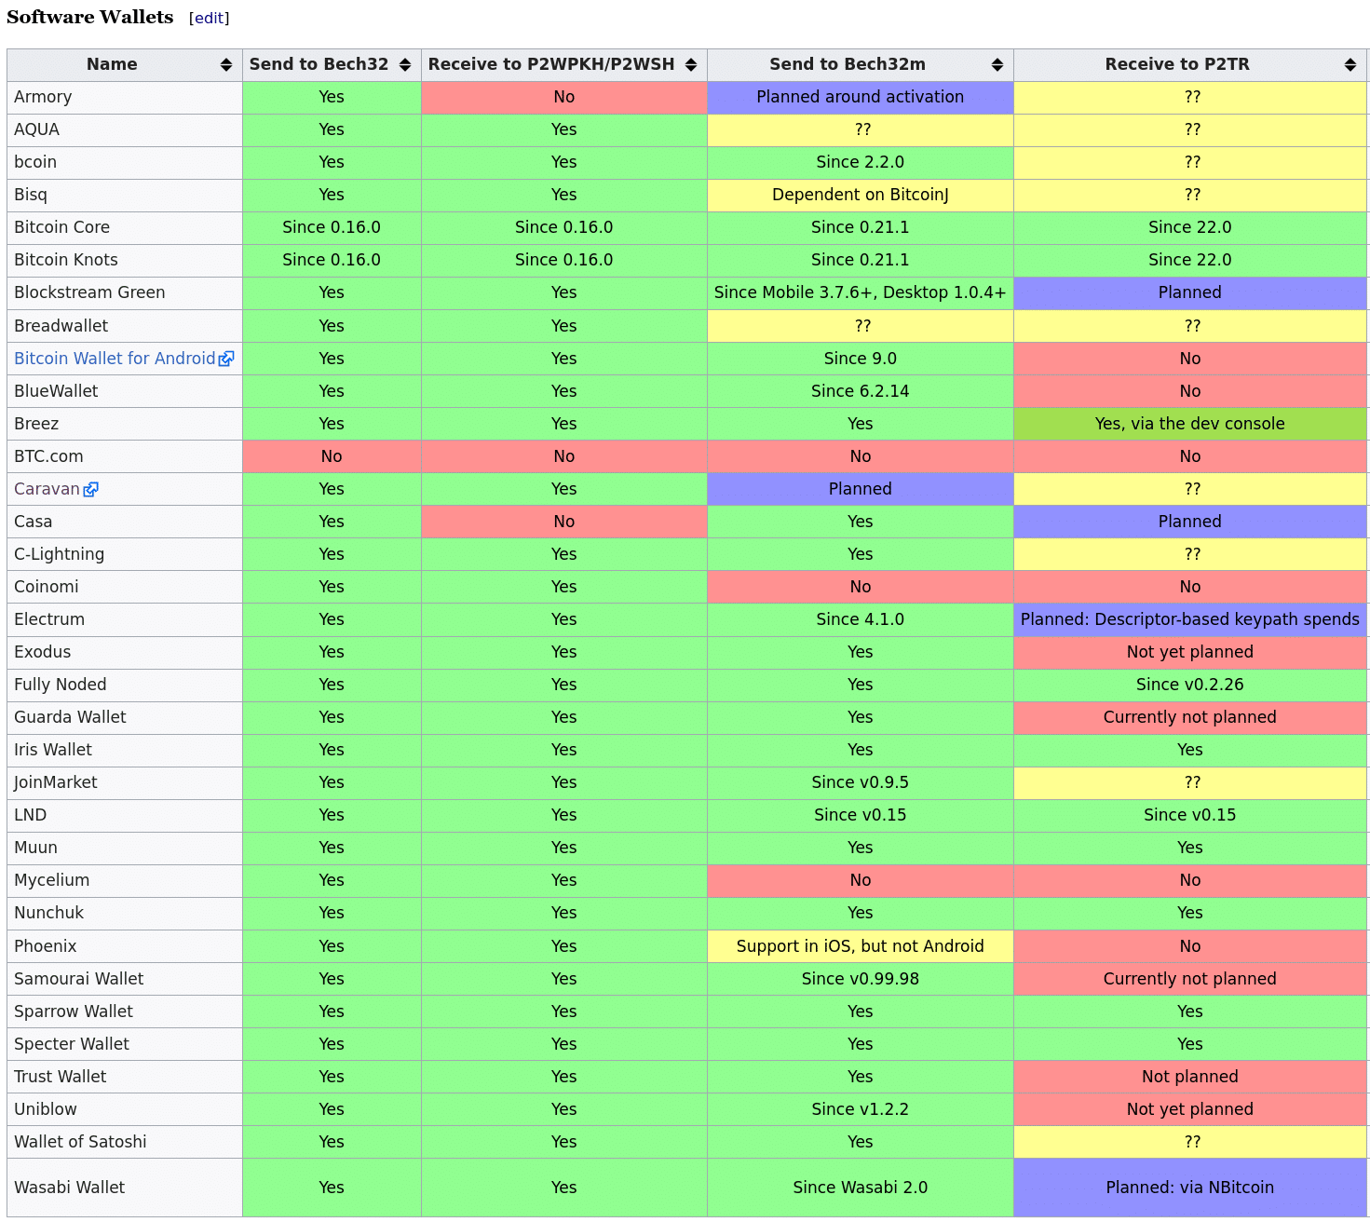The image size is (1370, 1222).
Task: Click 'Since 2.2.0' in bcoin row
Action: 861,162
